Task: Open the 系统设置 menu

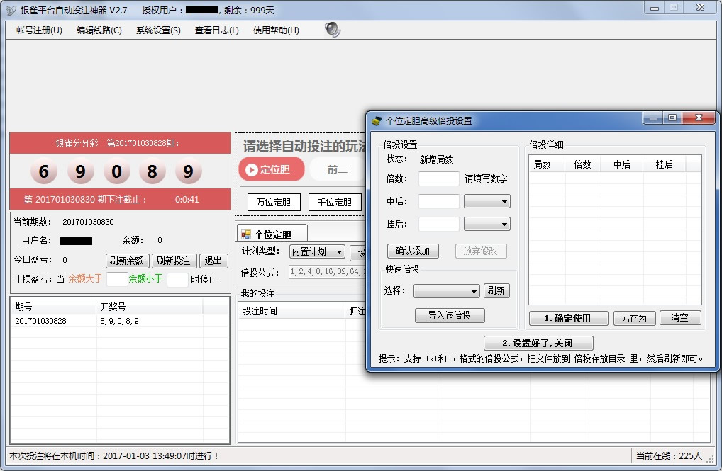Action: click(x=158, y=30)
